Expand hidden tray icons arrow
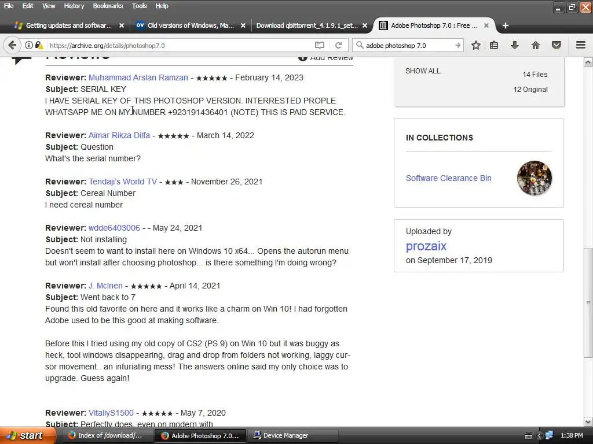This screenshot has width=593, height=444. pos(540,436)
